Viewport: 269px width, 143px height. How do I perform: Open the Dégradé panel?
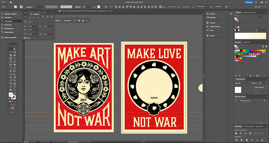(x=213, y=18)
